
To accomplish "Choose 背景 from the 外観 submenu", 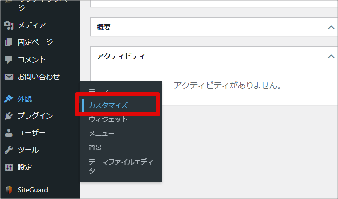I will point(95,148).
